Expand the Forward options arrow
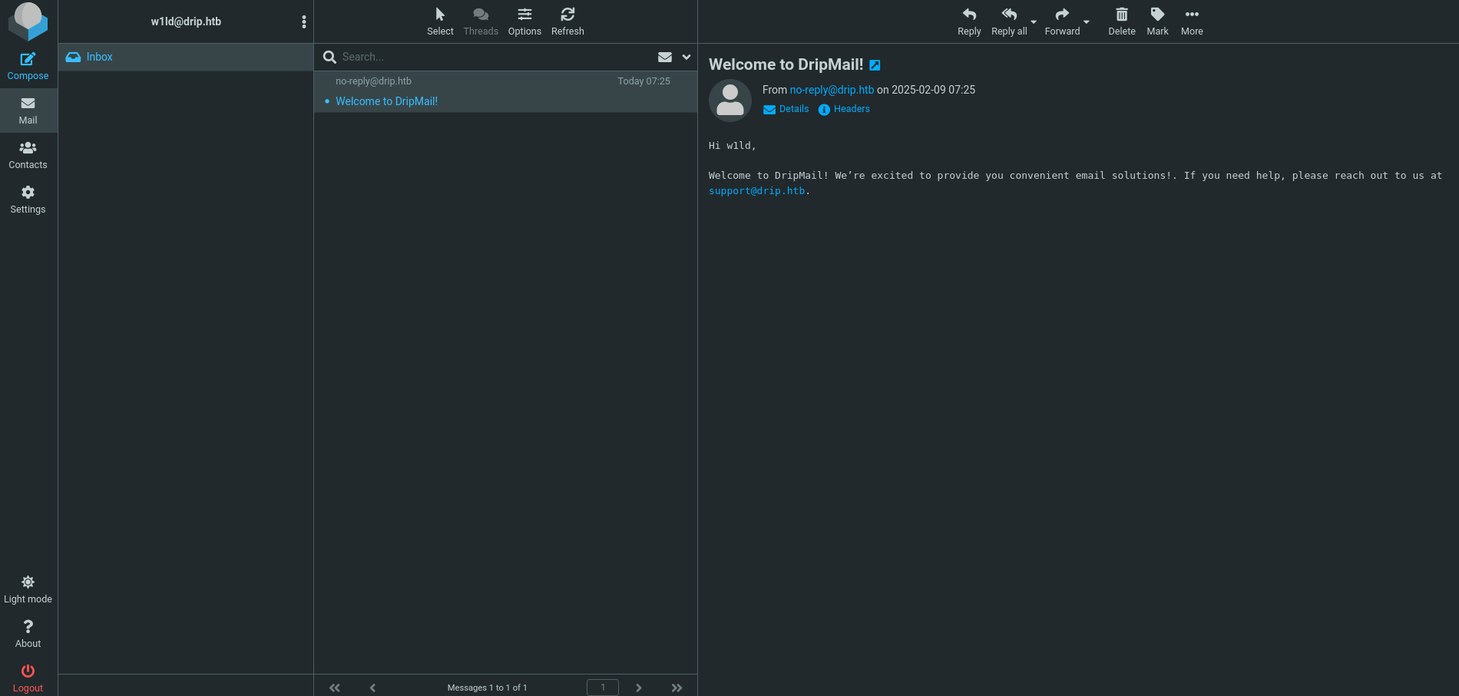The width and height of the screenshot is (1459, 696). pos(1087,22)
